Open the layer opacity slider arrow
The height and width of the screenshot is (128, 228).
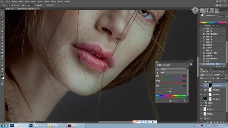click(226, 75)
